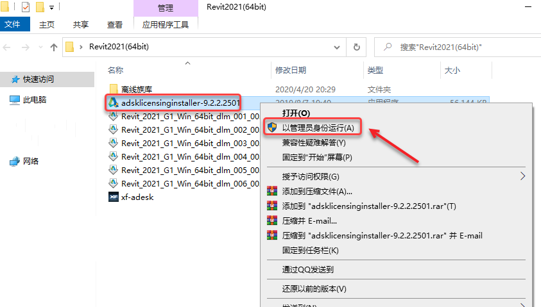Image resolution: width=541 pixels, height=307 pixels.
Task: Click the 快速访问 star icon
Action: 15,79
